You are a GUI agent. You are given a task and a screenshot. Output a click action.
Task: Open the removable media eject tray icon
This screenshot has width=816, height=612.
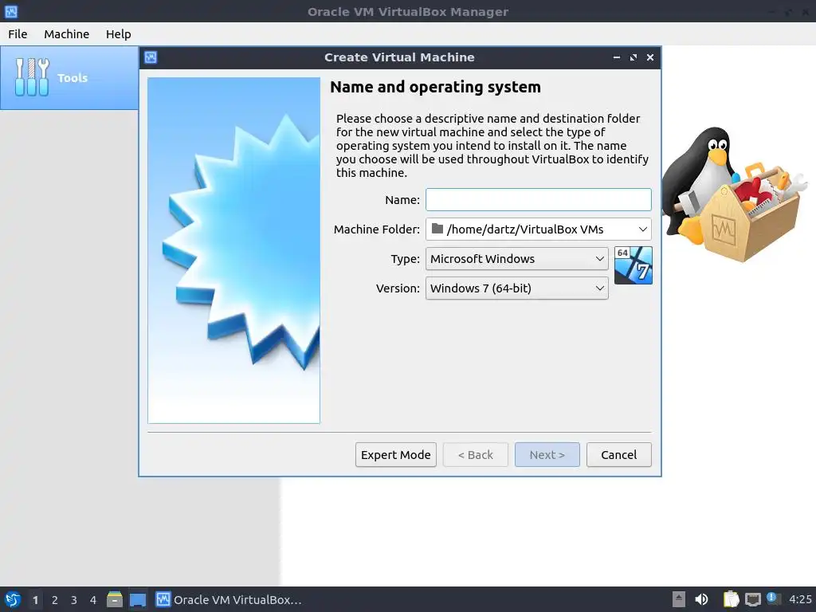(x=679, y=599)
